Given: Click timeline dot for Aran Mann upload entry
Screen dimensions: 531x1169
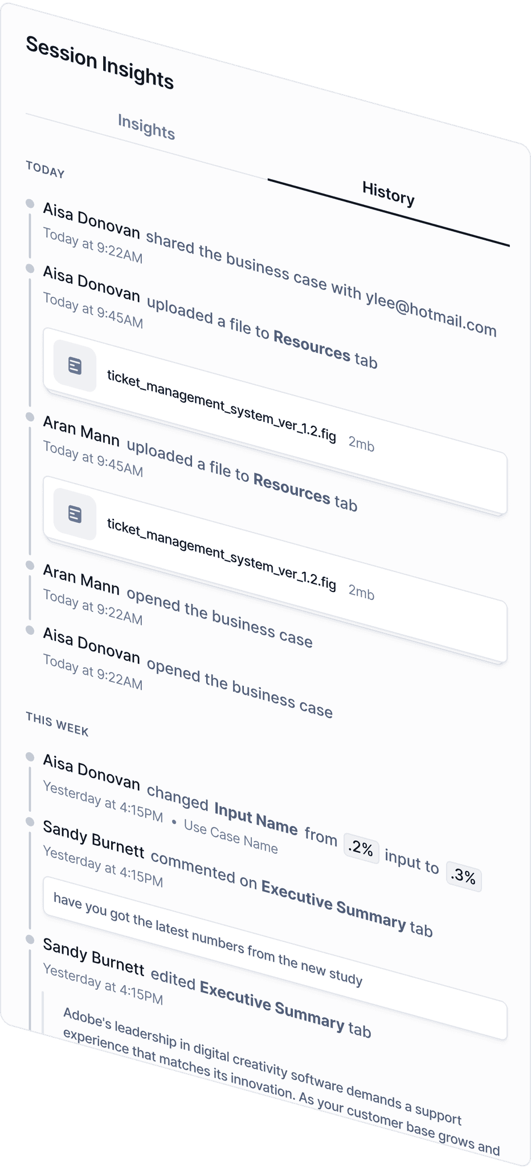Looking at the screenshot, I should [x=30, y=417].
